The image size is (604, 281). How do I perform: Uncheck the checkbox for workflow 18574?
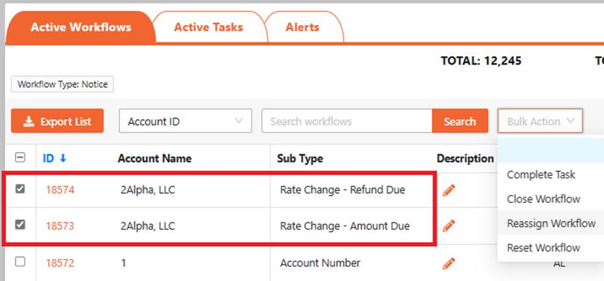pyautogui.click(x=20, y=189)
